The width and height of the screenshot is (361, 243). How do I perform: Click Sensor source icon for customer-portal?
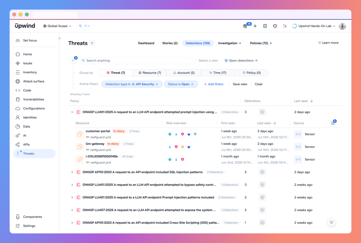coord(298,134)
